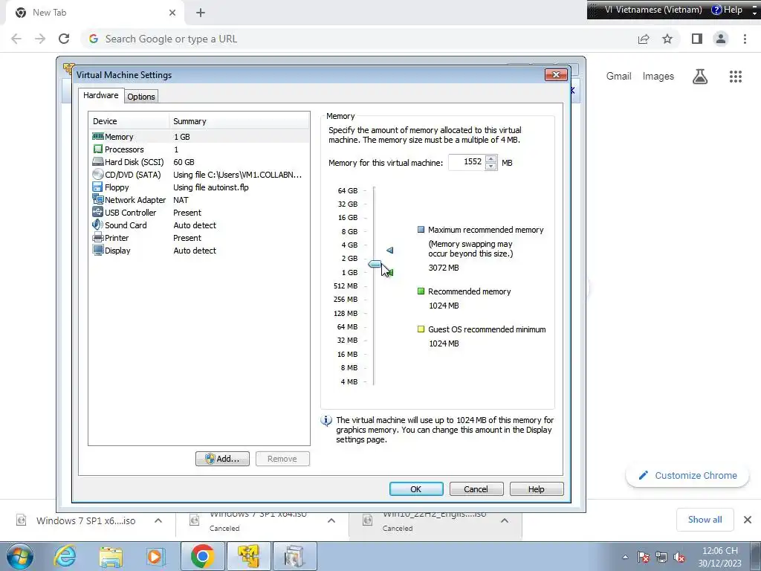
Task: Open Chrome Labs flask icon
Action: [699, 77]
